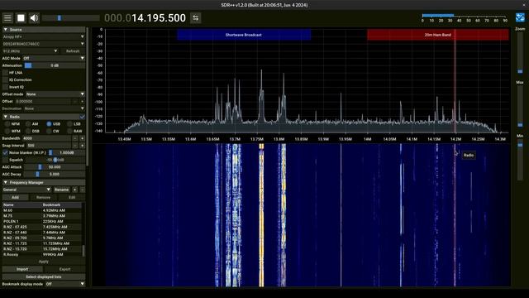Stop SDR playback with the stop button

coord(21,18)
